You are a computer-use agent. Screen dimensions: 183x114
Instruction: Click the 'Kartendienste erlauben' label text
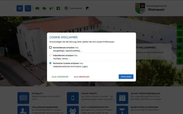point(64,48)
